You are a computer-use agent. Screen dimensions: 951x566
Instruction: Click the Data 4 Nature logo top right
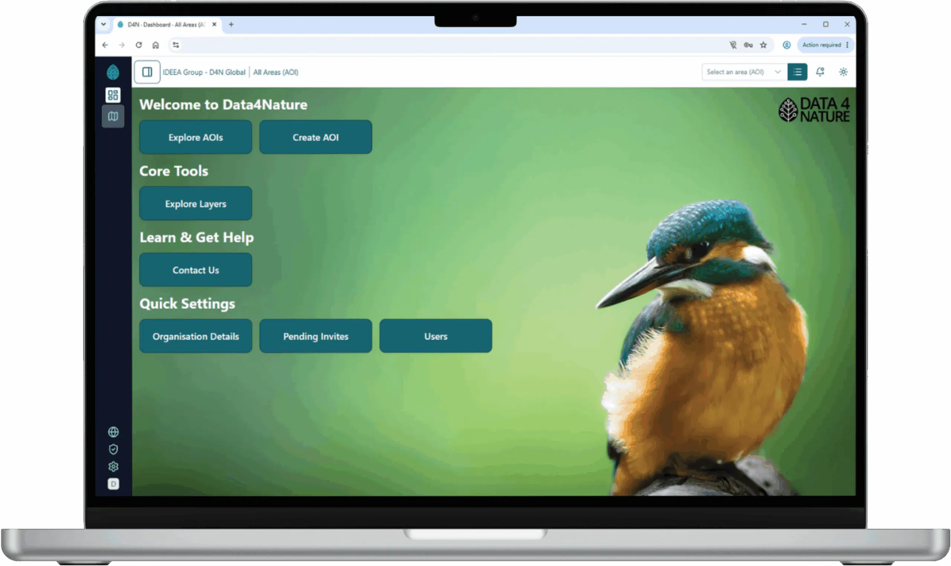(814, 110)
